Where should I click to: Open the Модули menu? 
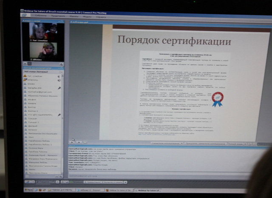click(87, 17)
